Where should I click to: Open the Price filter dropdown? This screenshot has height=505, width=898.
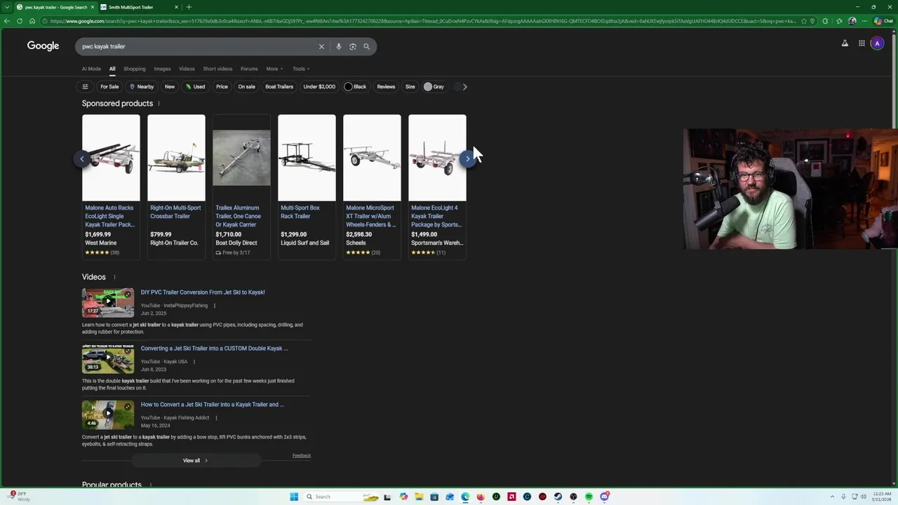(x=222, y=87)
